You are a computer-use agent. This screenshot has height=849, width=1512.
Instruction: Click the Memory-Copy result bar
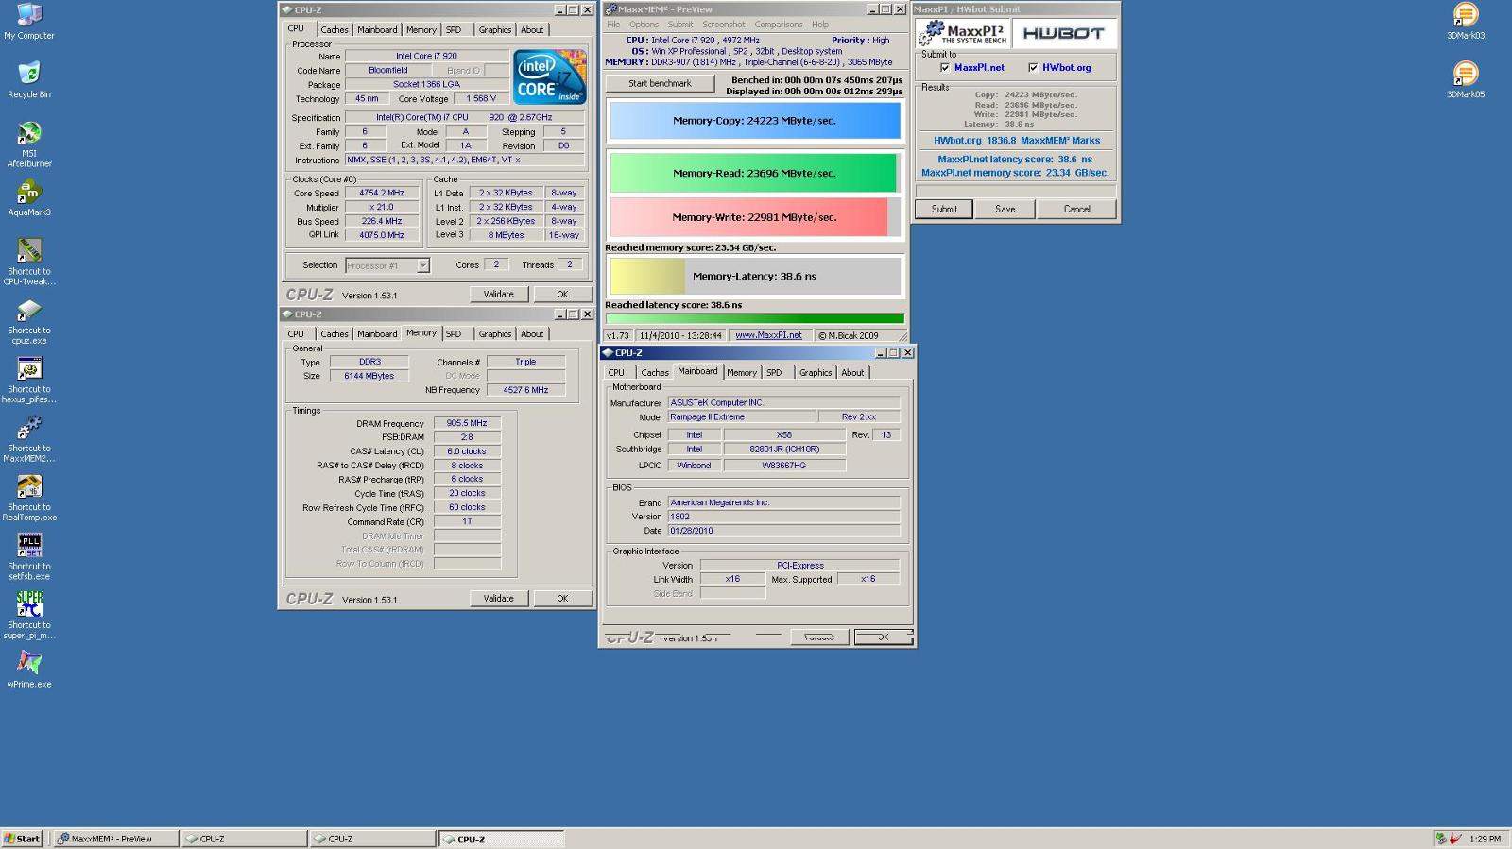point(754,121)
